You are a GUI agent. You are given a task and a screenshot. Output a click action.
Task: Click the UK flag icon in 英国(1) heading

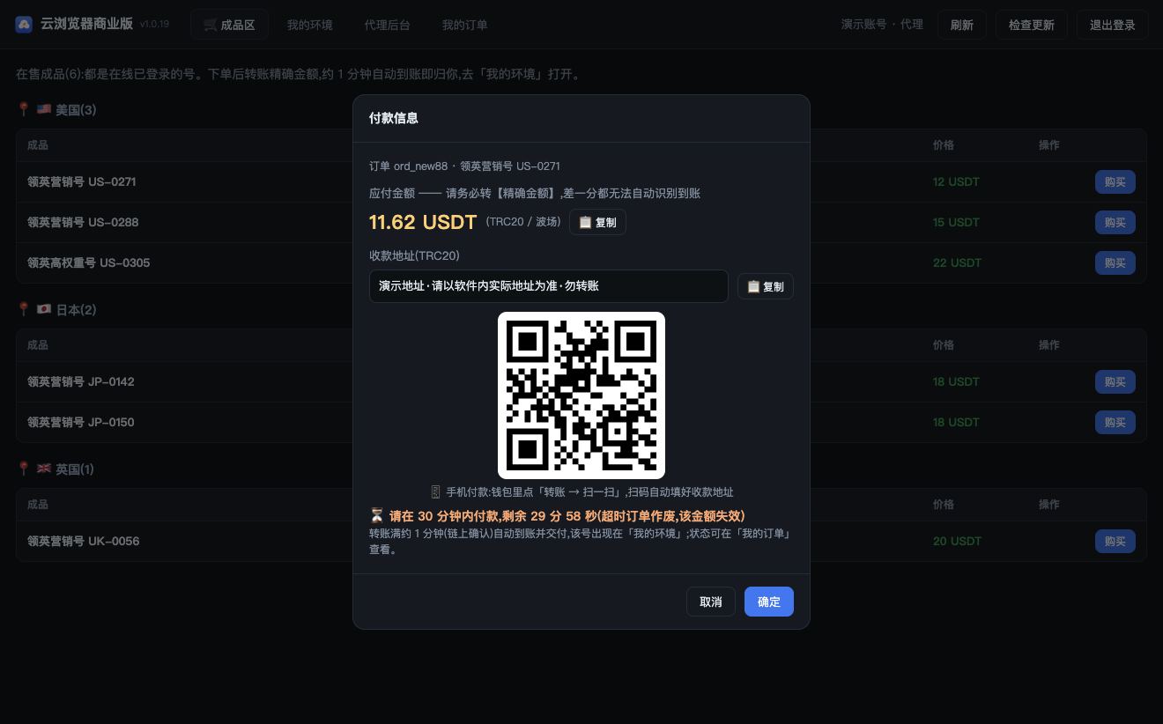44,469
